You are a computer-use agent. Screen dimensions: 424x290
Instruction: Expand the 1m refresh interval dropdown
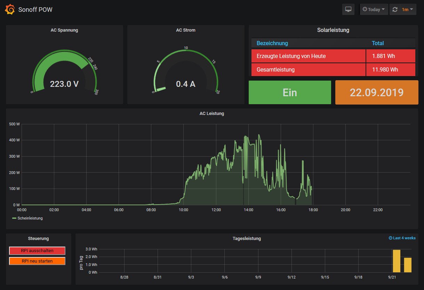point(408,9)
